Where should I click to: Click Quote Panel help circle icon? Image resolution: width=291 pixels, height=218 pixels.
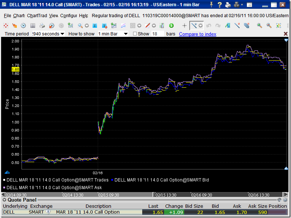(x=285, y=200)
